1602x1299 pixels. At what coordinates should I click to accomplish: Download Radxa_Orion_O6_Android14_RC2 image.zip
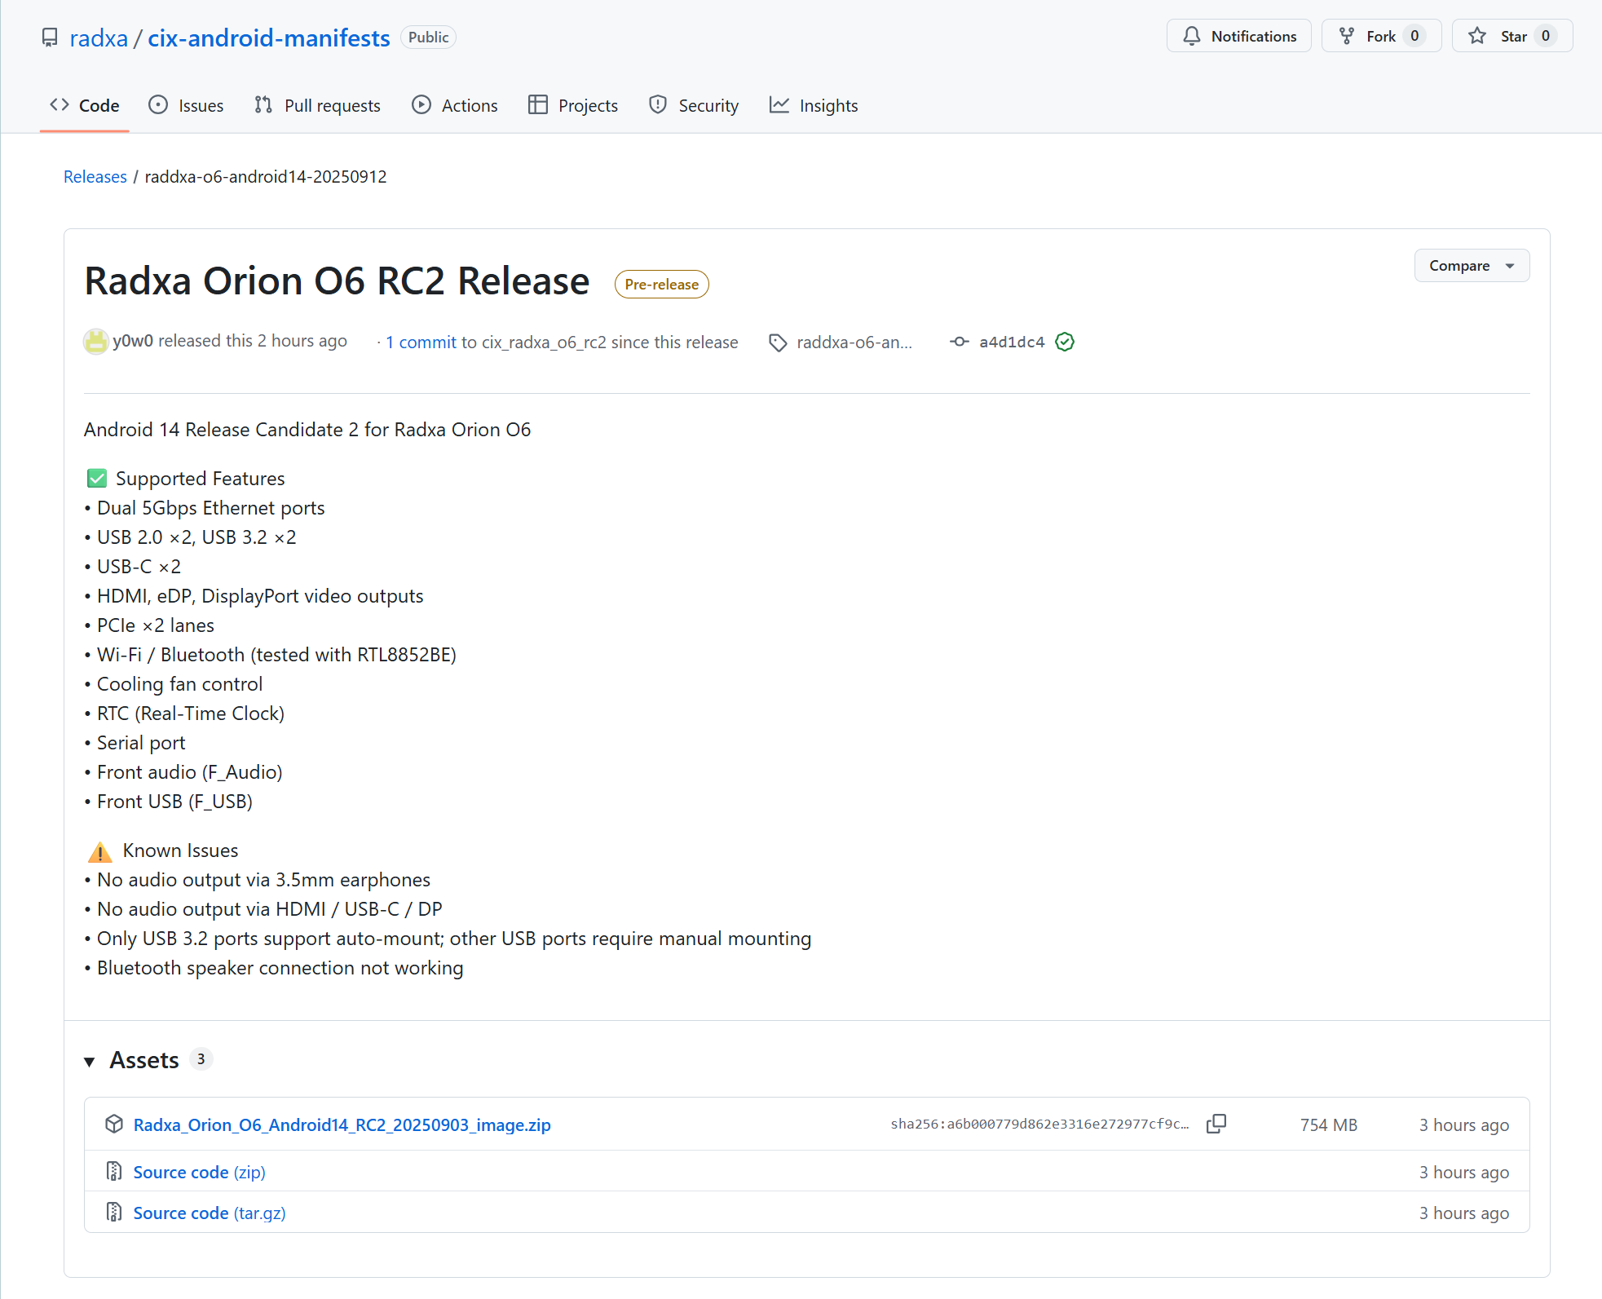tap(342, 1124)
